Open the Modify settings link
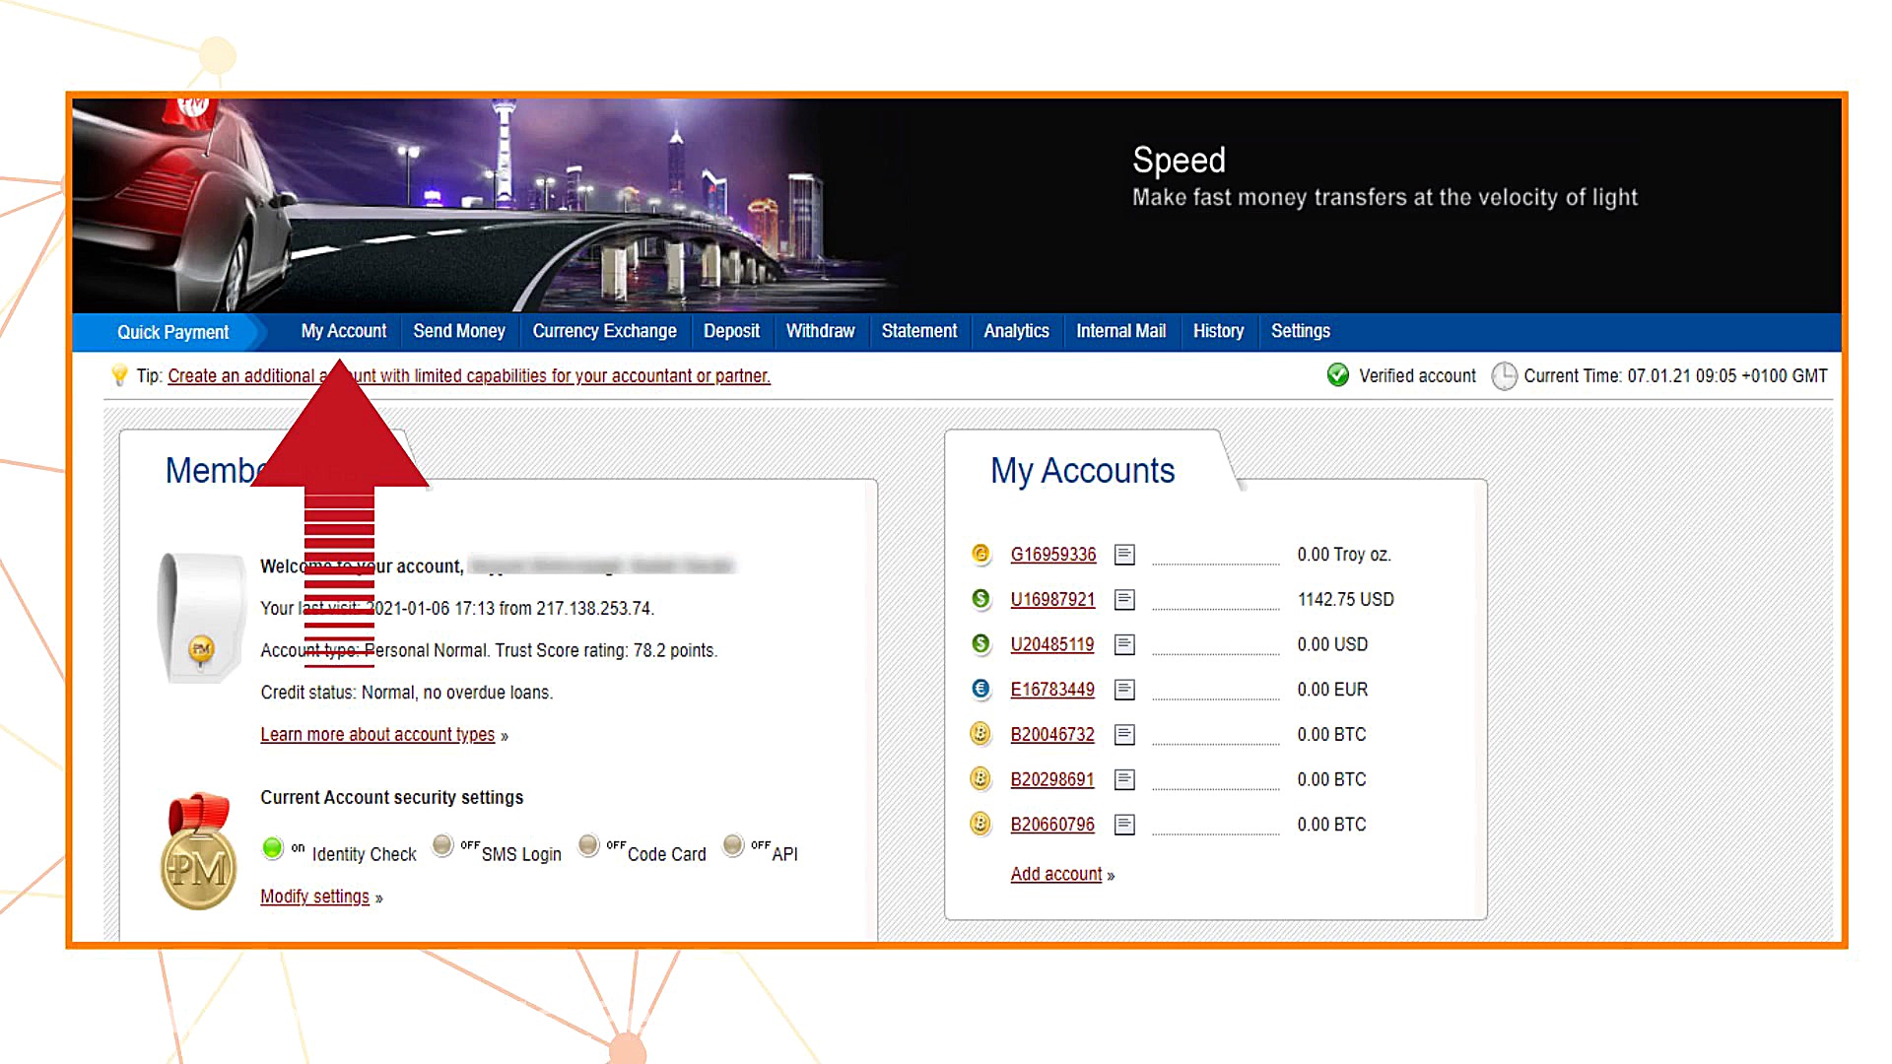 tap(314, 898)
